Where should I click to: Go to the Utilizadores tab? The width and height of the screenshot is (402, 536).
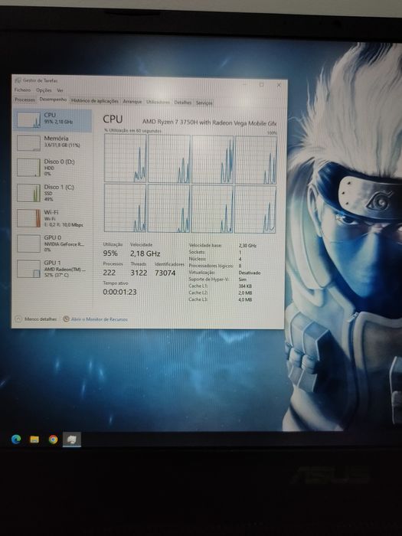158,102
